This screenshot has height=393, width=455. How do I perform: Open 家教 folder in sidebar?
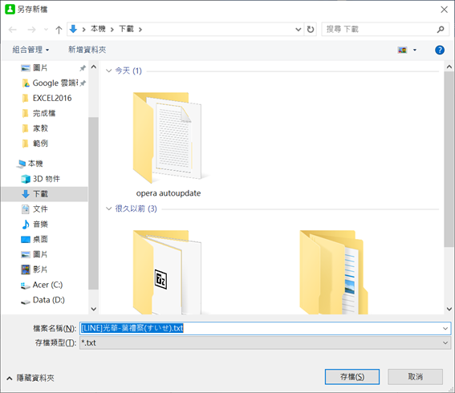click(x=40, y=128)
